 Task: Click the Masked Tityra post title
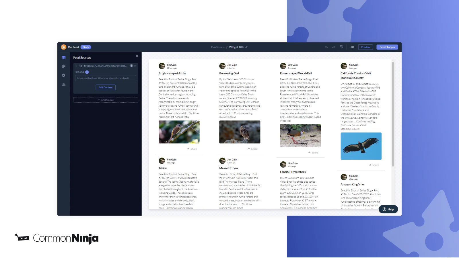(x=228, y=168)
